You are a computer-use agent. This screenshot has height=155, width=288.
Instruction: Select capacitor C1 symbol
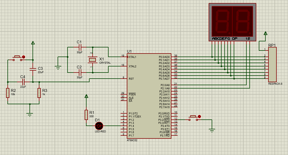pyautogui.click(x=79, y=47)
